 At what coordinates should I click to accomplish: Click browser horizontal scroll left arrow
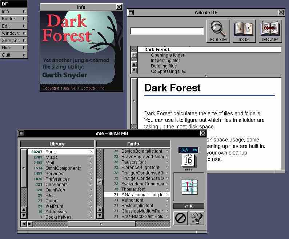pos(24,224)
